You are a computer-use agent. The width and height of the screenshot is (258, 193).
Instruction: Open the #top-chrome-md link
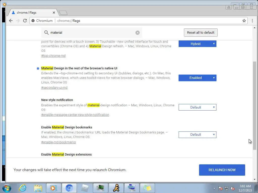click(x=53, y=56)
